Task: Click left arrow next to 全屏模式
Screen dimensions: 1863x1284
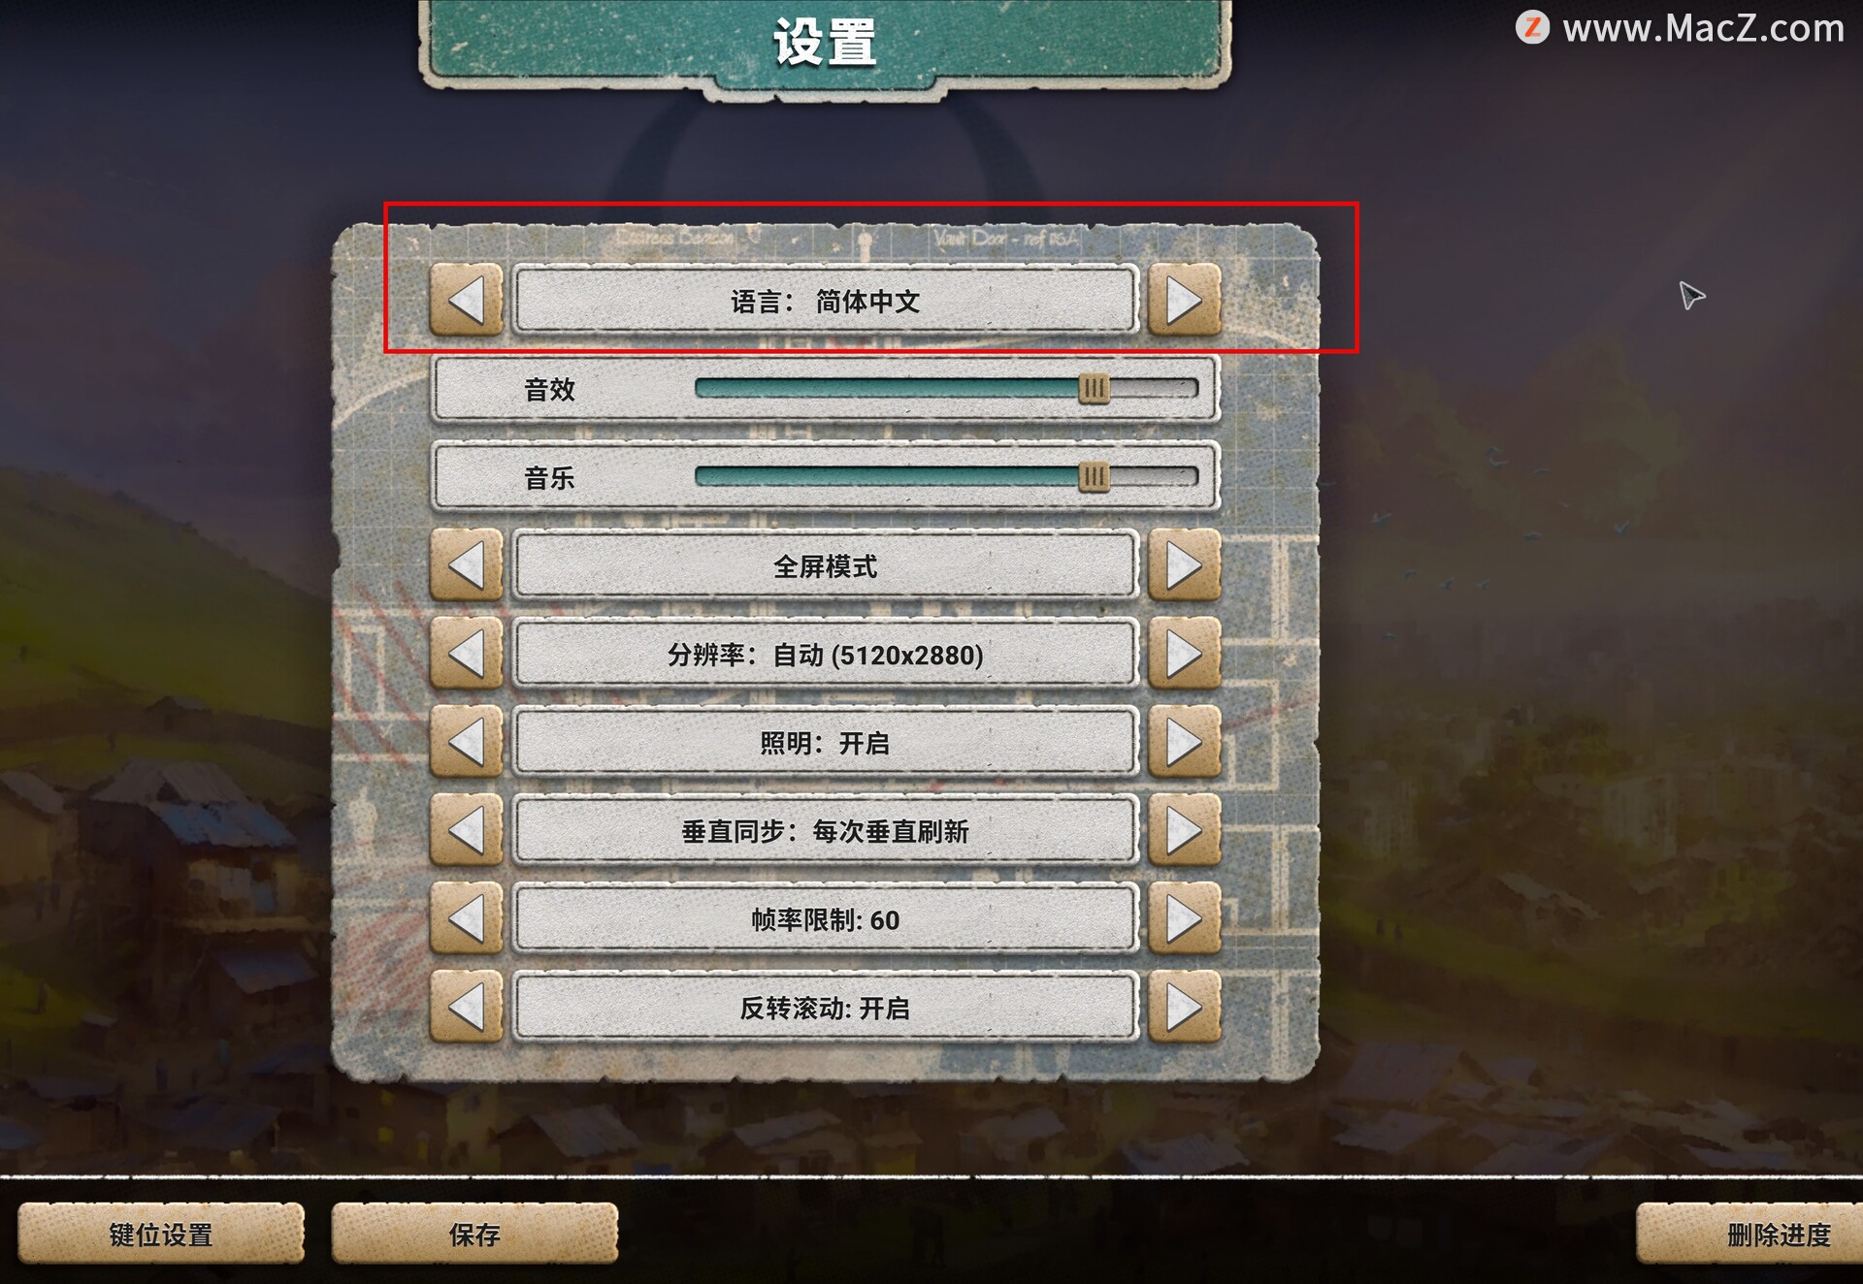Action: point(467,565)
